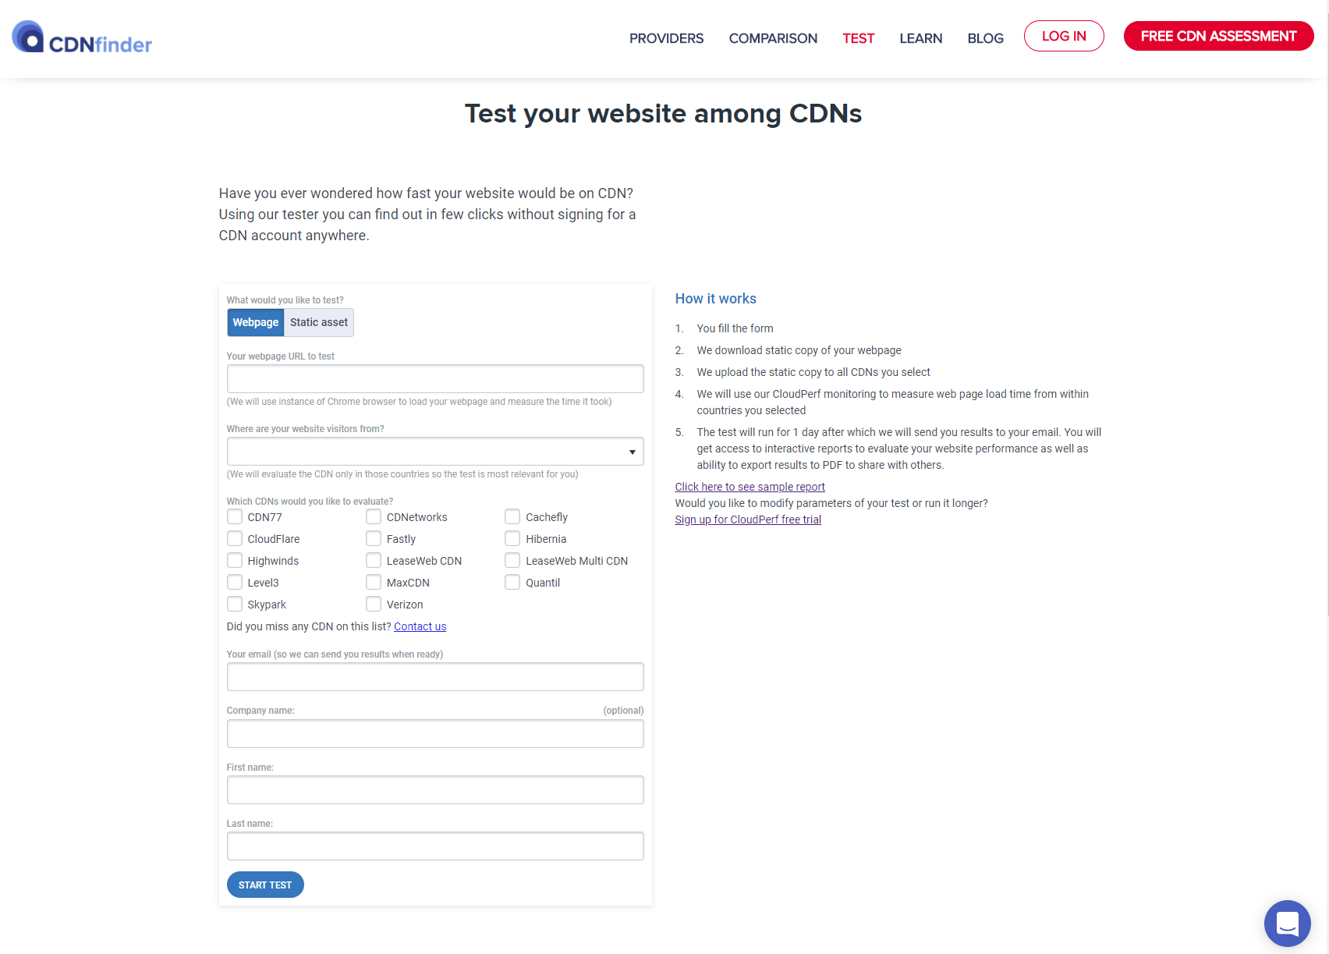Open Free CDN Assessment
The width and height of the screenshot is (1329, 954).
click(1218, 37)
